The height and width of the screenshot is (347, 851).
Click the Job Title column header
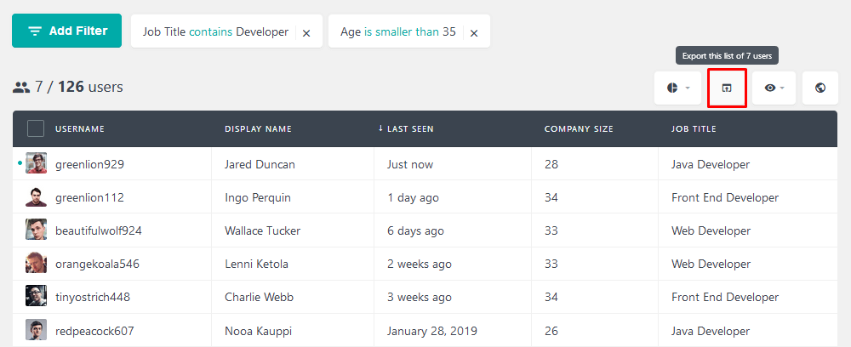[x=694, y=129]
